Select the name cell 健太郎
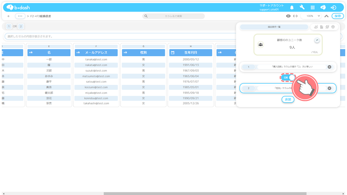Screen dimensions: 347x195 pyautogui.click(x=49, y=93)
